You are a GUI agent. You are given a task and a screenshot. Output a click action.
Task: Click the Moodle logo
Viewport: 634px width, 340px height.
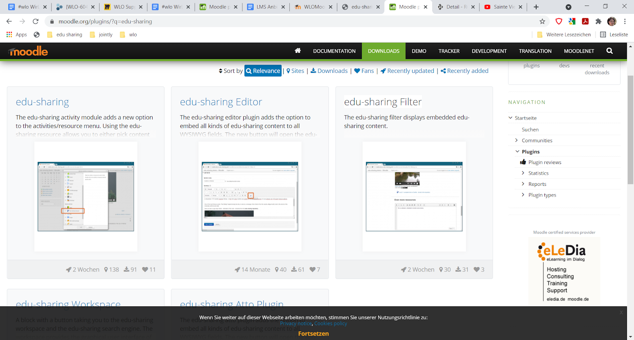[28, 51]
